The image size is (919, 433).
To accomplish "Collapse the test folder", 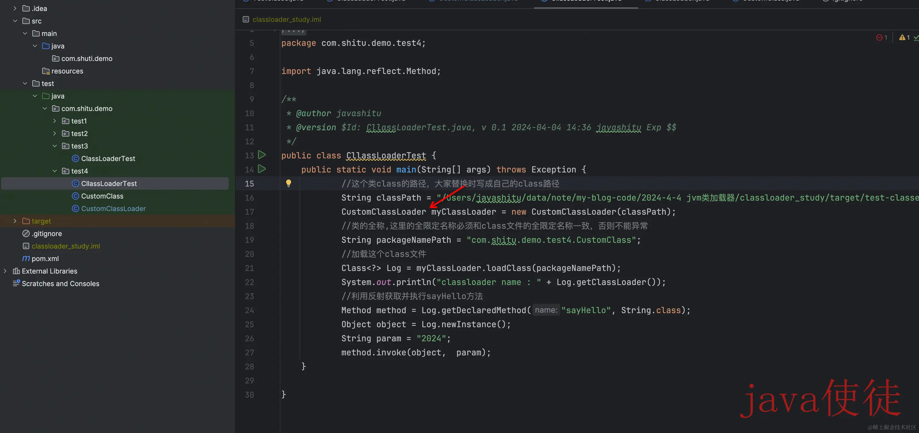I will tap(25, 83).
